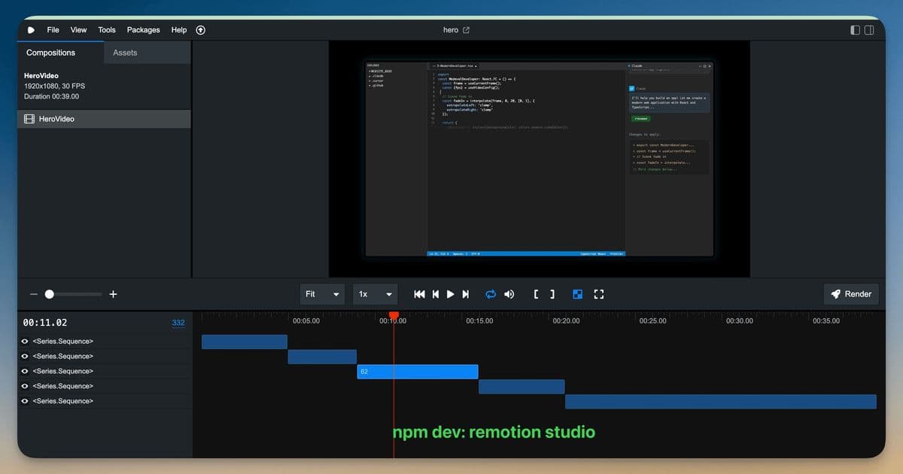Enter fullscreen preview mode
Screen dimensions: 903x474
point(599,294)
